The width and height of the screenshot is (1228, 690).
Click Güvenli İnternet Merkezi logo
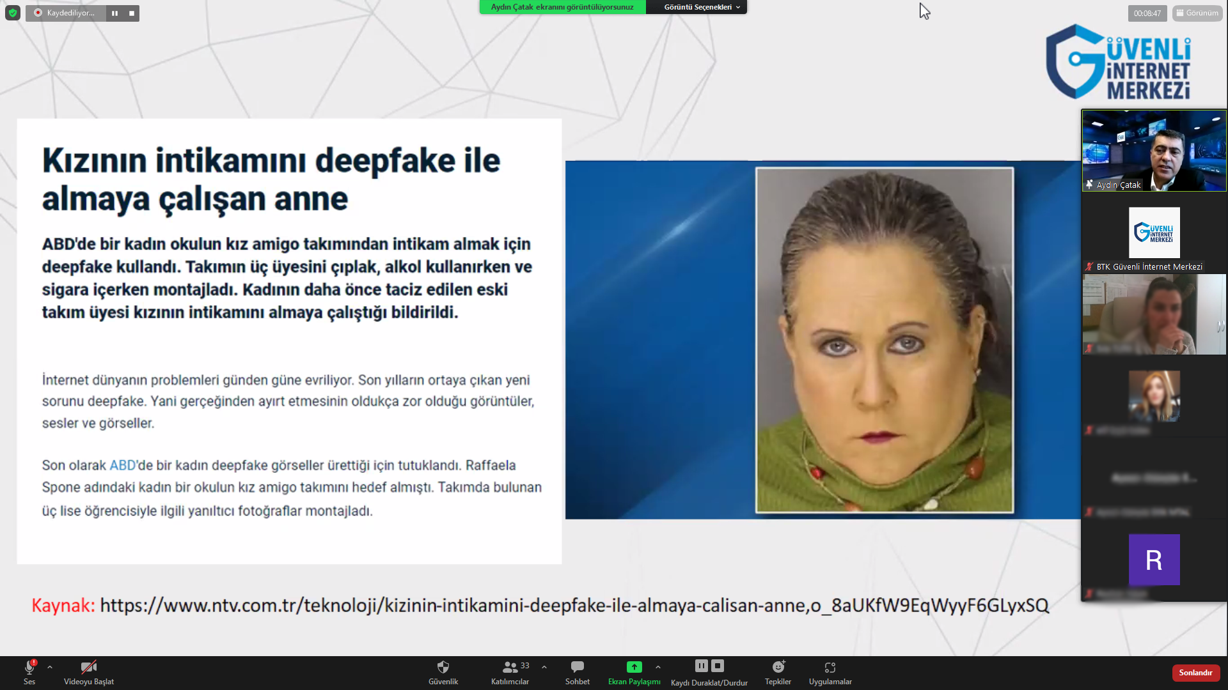point(1119,62)
